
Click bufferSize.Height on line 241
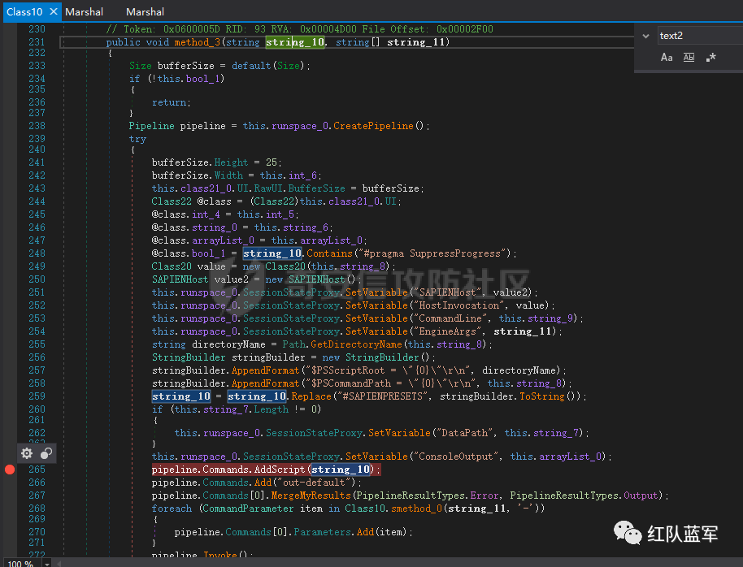[200, 162]
